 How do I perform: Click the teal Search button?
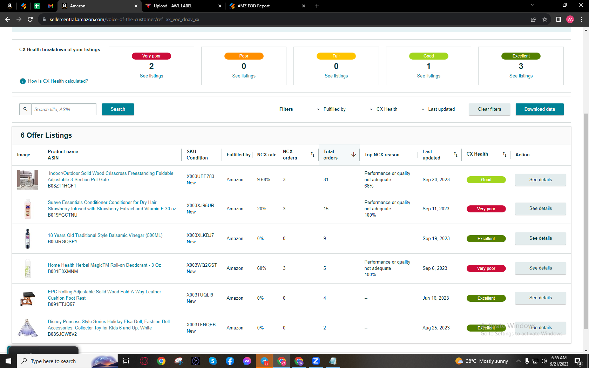pyautogui.click(x=118, y=109)
